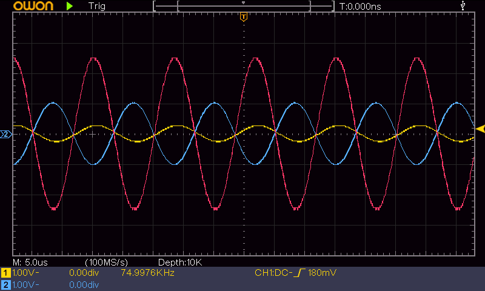Click the 74.9976KHz frequency readout

pos(148,273)
